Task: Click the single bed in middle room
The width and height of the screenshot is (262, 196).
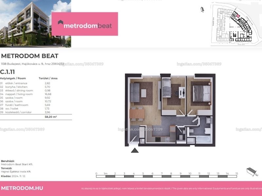Action: (x=167, y=88)
